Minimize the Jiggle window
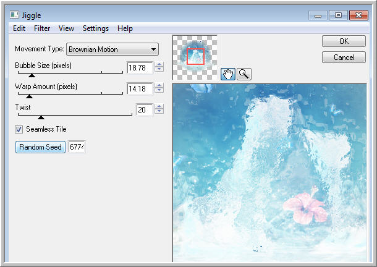Screen dimensions: 377x267 (x=318, y=15)
